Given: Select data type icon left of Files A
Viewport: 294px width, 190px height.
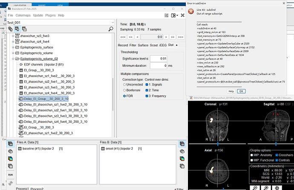Looking at the screenshot, I should [10, 144].
